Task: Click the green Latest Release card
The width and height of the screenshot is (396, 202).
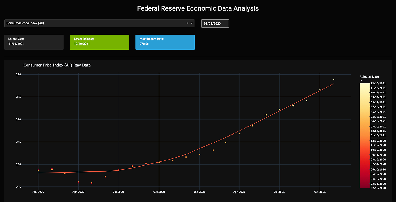Action: 99,42
